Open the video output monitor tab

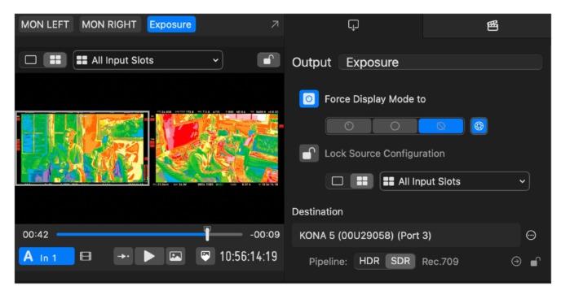pyautogui.click(x=354, y=25)
